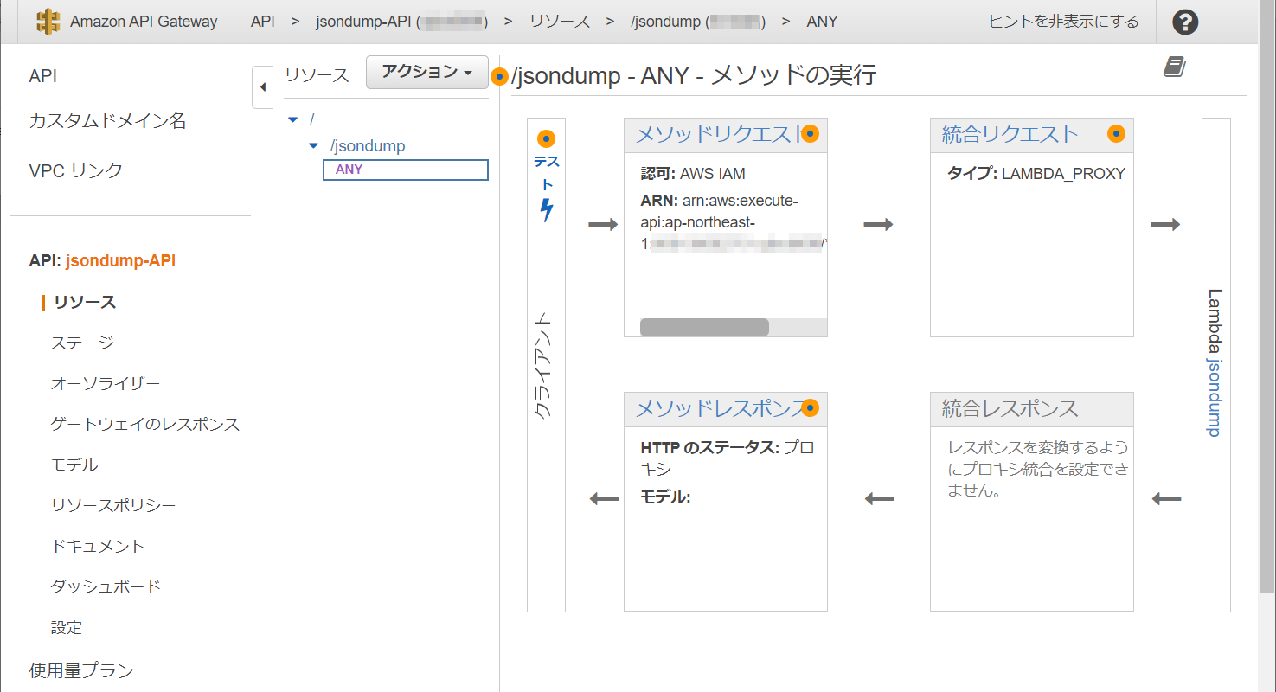Viewport: 1276px width, 692px height.
Task: Open ステージ in the sidebar menu
Action: click(x=82, y=343)
